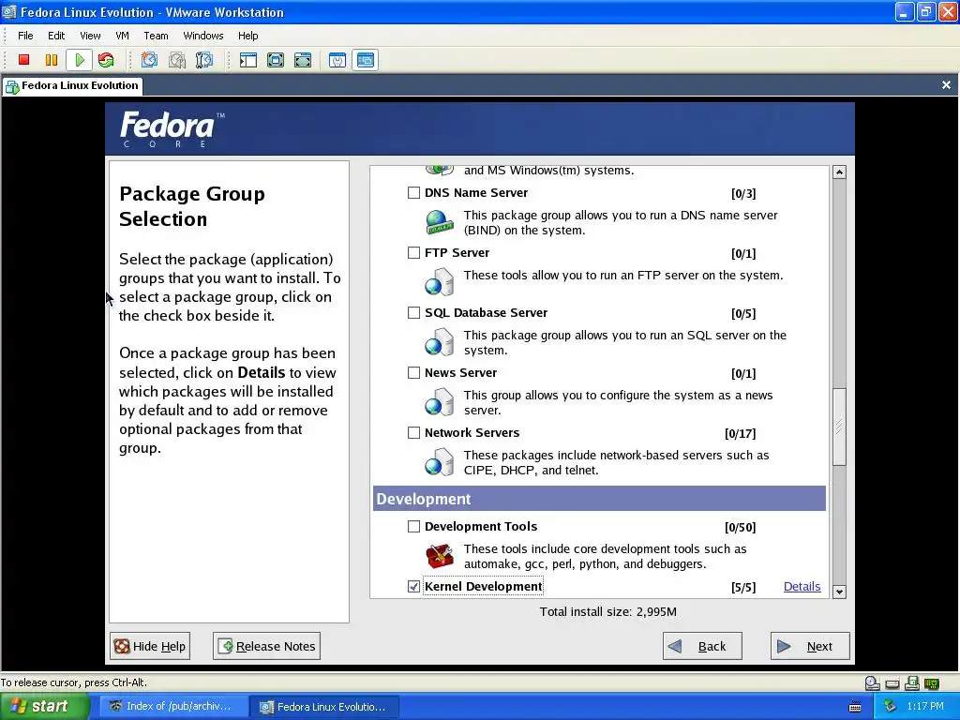Open the VM menu
960x720 pixels.
pyautogui.click(x=123, y=36)
